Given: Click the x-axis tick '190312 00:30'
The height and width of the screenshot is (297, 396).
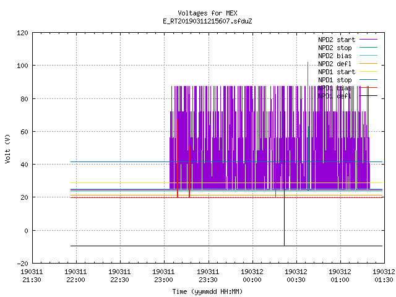Looking at the screenshot, I should click(x=296, y=276).
